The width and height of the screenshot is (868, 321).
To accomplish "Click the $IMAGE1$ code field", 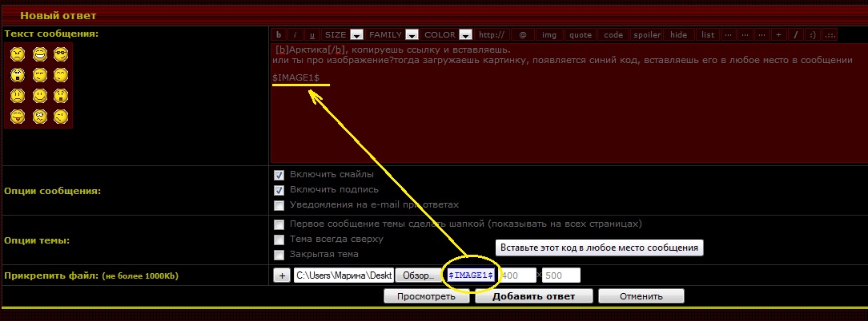I will click(x=470, y=275).
